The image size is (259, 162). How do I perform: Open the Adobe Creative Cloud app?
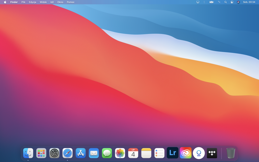click(x=186, y=153)
